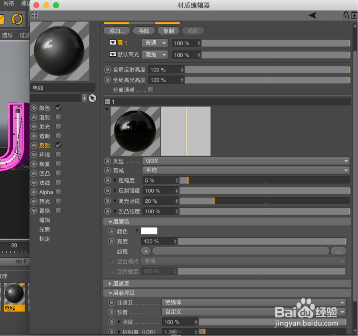
Task: Select the layer 1 reflection preview thumbnail
Action: pyautogui.click(x=135, y=131)
